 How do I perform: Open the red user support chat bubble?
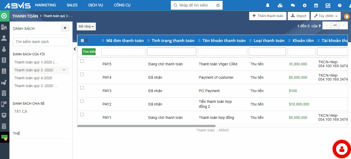(342, 149)
